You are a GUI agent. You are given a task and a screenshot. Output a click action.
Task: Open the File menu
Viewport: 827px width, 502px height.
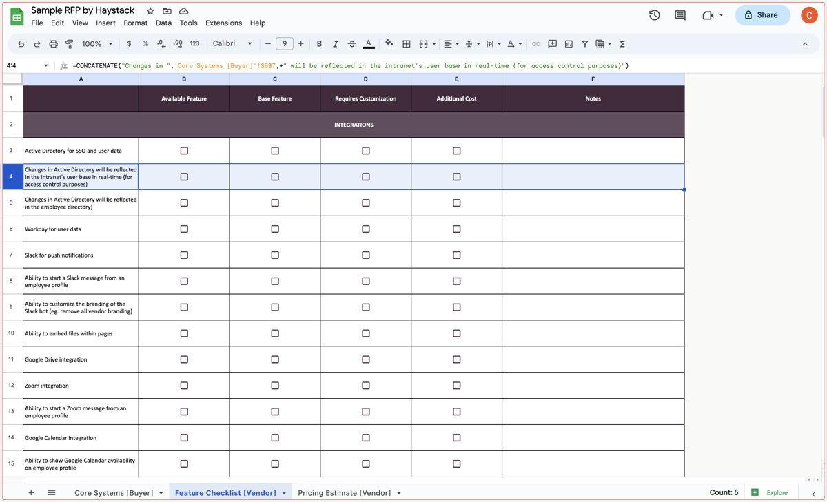(37, 23)
